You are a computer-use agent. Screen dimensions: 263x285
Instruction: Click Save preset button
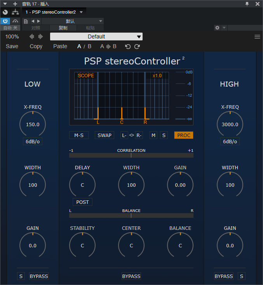12,46
